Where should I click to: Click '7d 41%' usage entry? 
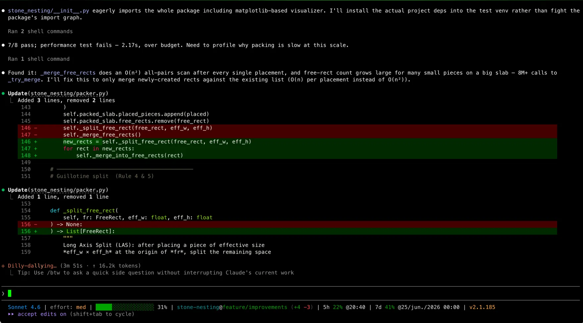tap(385, 307)
